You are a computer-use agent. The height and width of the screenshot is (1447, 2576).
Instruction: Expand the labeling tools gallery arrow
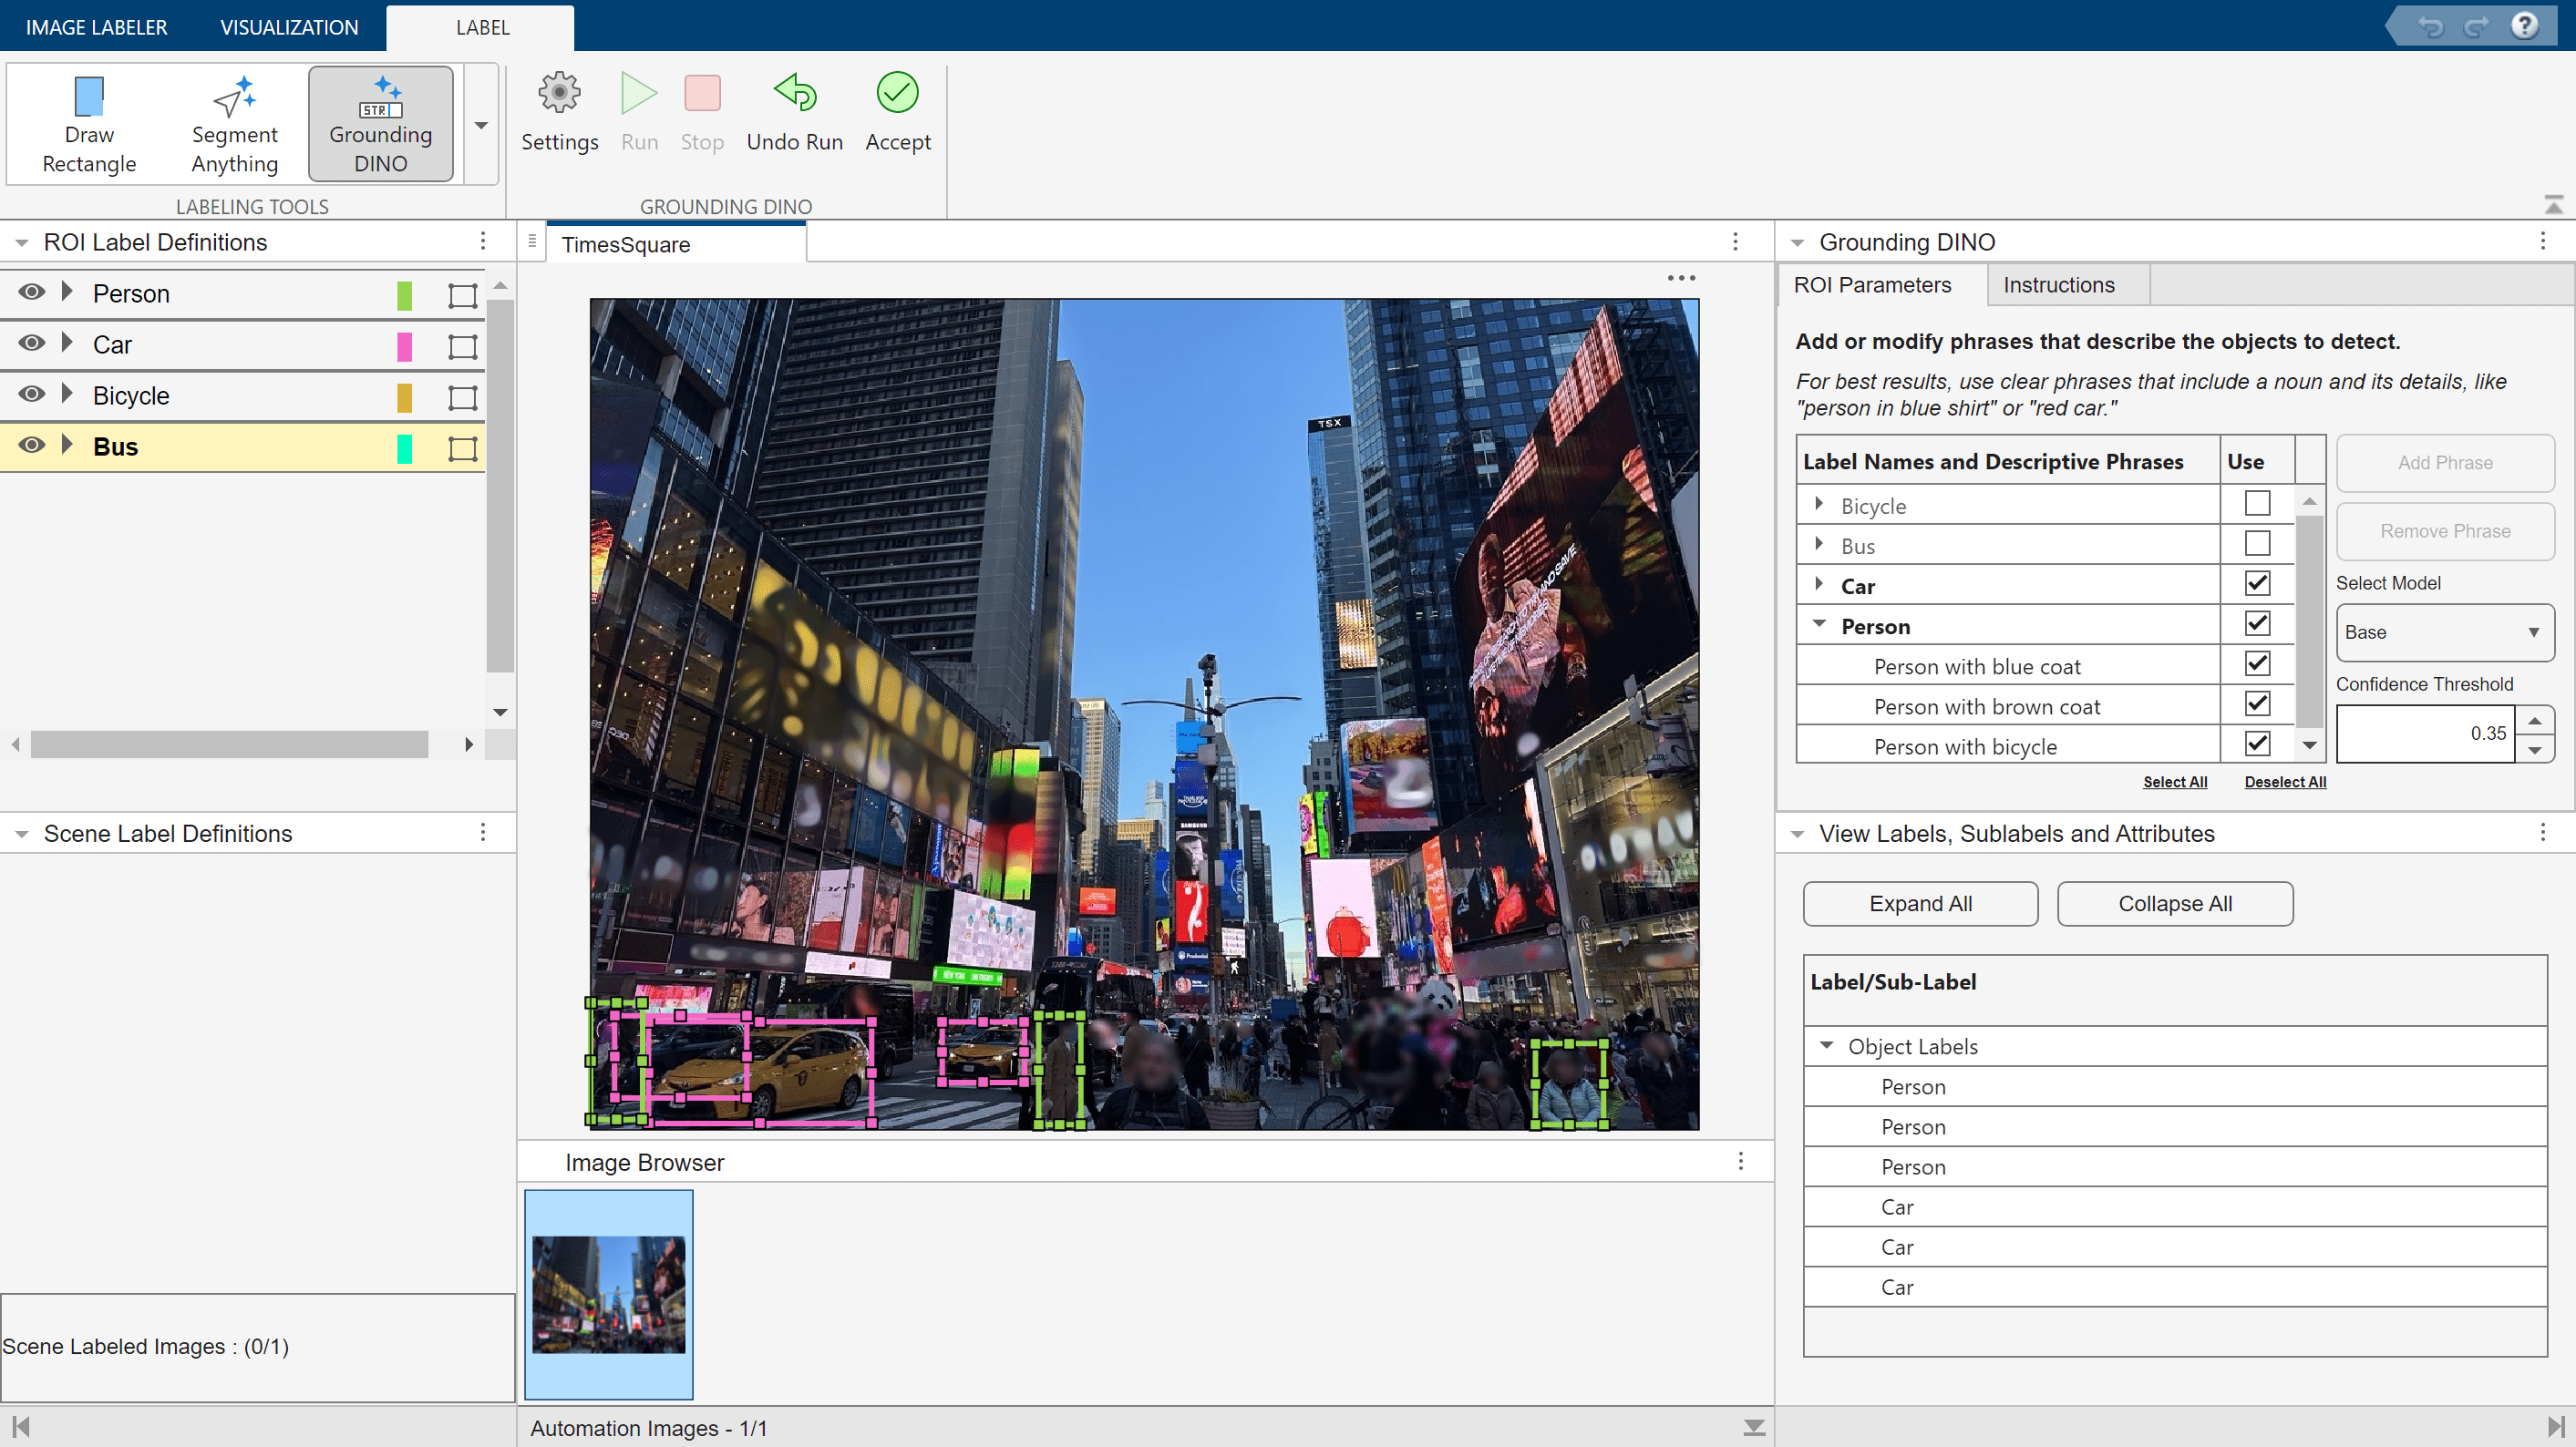481,125
